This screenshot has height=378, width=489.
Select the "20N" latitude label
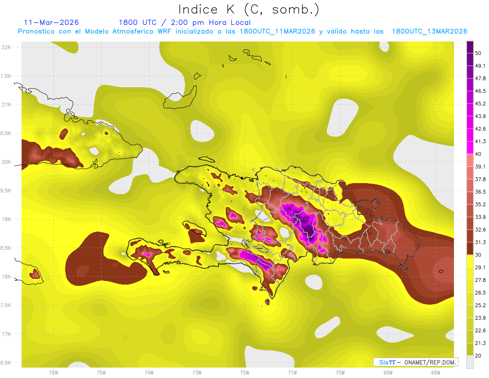tap(6, 162)
